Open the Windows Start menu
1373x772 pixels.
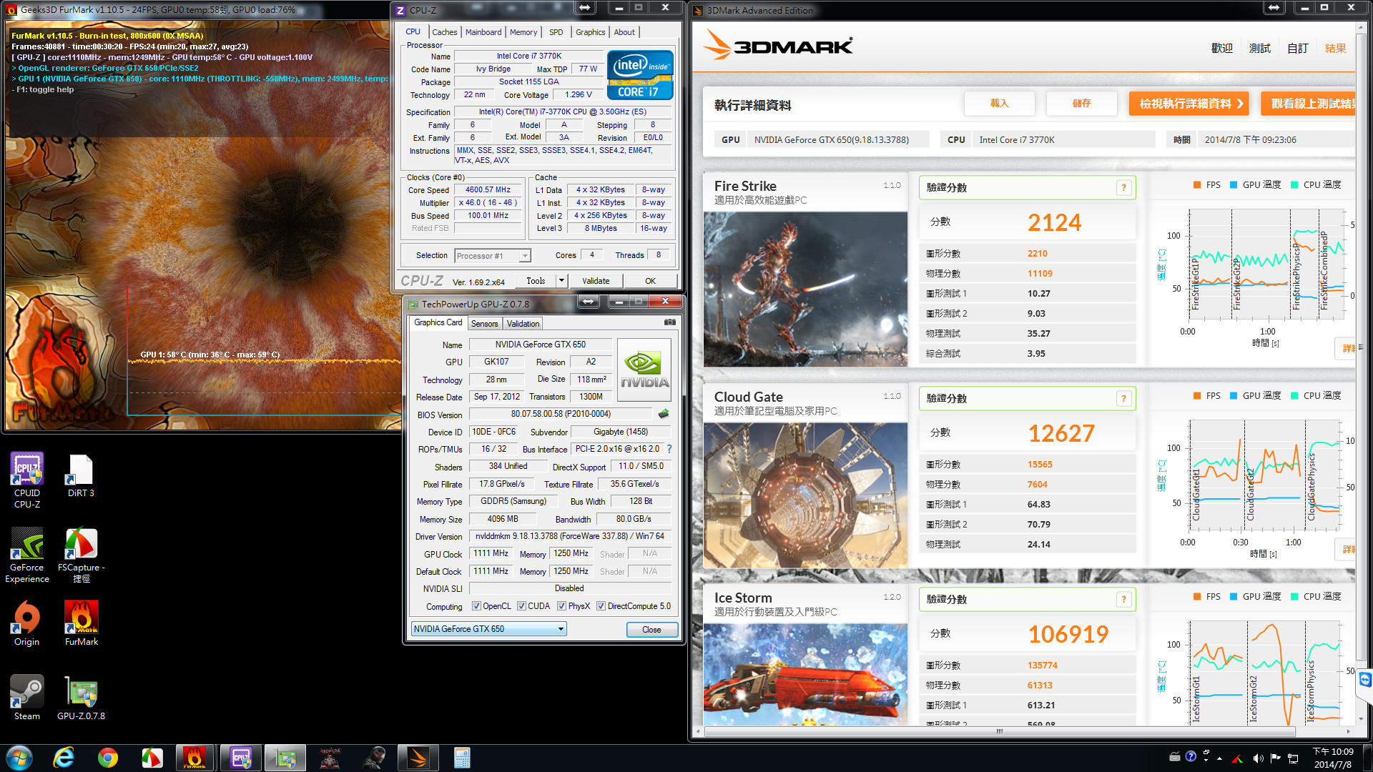pyautogui.click(x=19, y=758)
